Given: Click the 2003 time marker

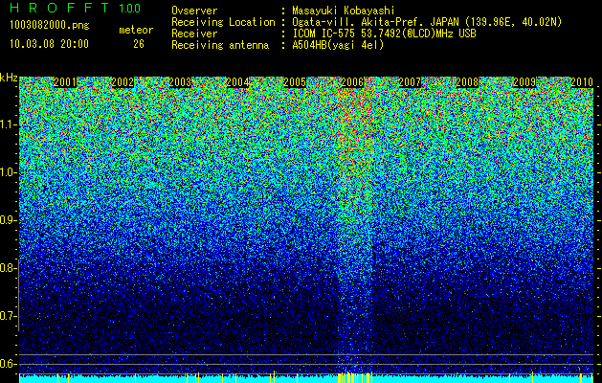Looking at the screenshot, I should (180, 82).
